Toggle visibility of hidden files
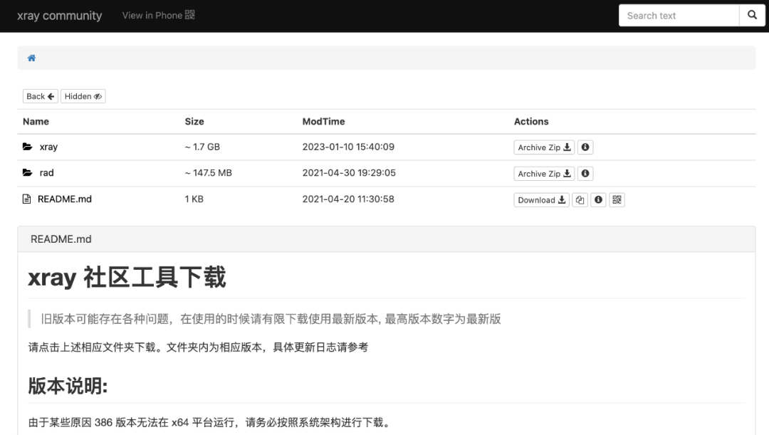The height and width of the screenshot is (435, 769). click(x=83, y=95)
